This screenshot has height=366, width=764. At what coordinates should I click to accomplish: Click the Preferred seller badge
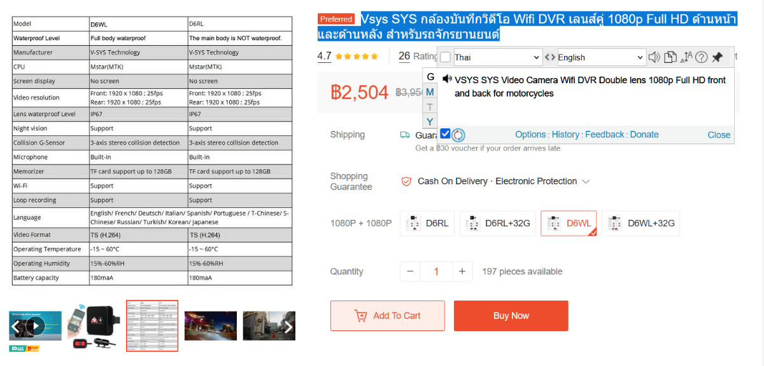click(x=336, y=19)
